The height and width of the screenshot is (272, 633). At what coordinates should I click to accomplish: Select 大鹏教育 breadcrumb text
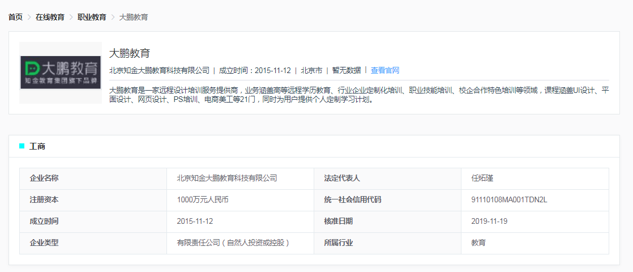[x=134, y=17]
